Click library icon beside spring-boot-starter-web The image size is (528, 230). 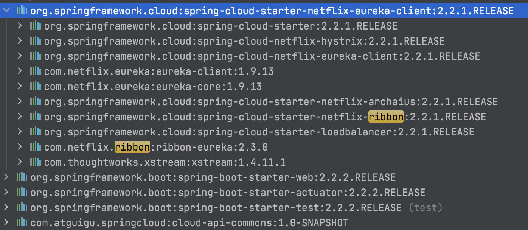(22, 177)
